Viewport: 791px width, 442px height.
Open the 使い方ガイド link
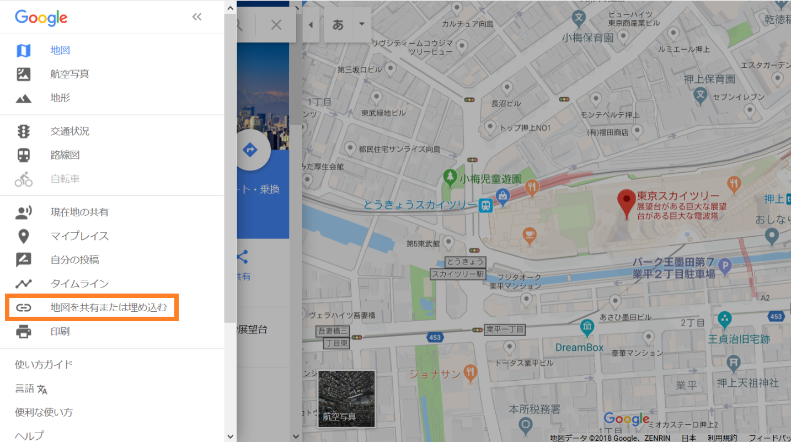point(44,365)
